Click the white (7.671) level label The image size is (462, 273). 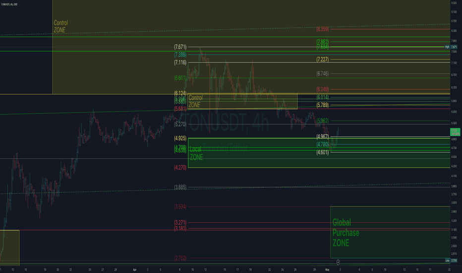tap(180, 47)
